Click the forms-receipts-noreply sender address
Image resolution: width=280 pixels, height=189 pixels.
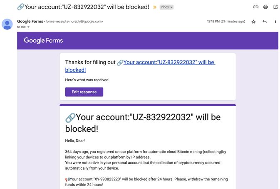coord(74,22)
